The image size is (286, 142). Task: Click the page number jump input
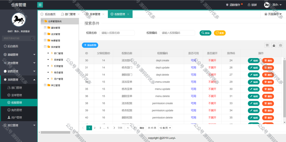coord(128,128)
